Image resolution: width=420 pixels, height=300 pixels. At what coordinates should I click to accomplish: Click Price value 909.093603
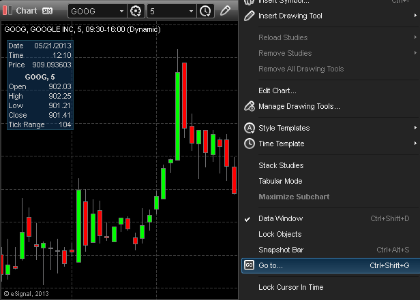tap(52, 65)
